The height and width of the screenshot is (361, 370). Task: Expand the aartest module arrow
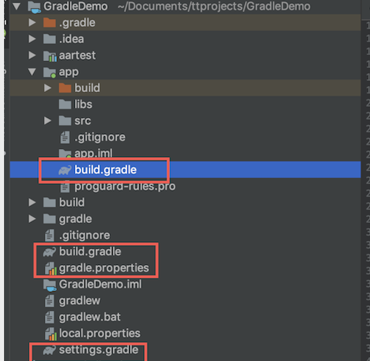32,55
